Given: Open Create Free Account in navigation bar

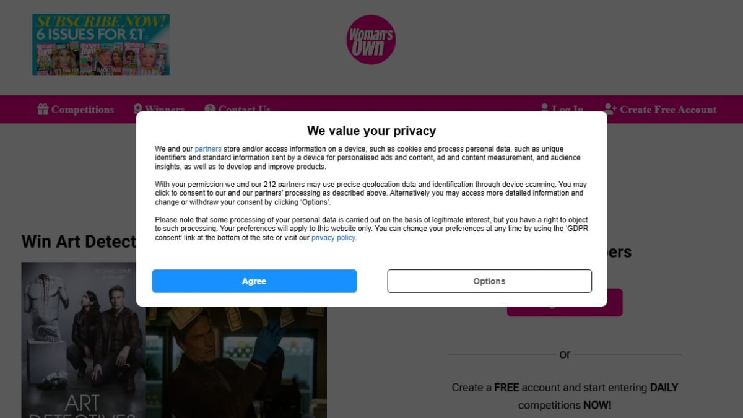Looking at the screenshot, I should pos(661,110).
